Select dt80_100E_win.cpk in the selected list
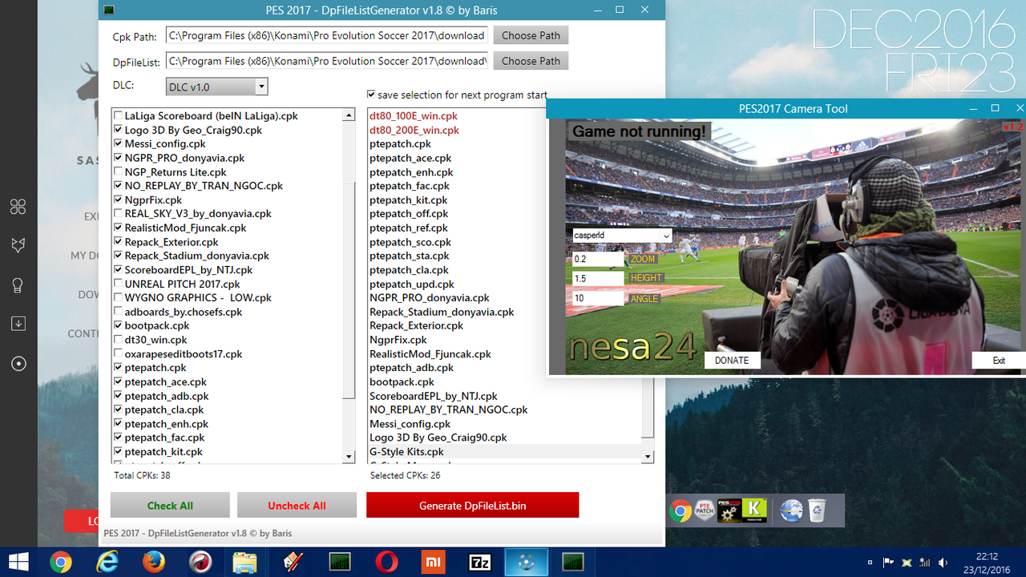 (x=414, y=116)
